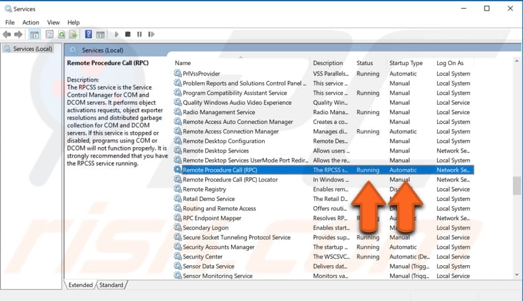Go forward with the toolbar forward arrow
This screenshot has width=523, height=301.
(x=19, y=34)
